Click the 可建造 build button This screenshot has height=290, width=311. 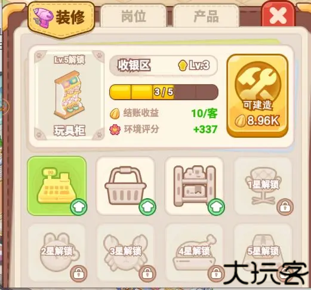tap(257, 95)
